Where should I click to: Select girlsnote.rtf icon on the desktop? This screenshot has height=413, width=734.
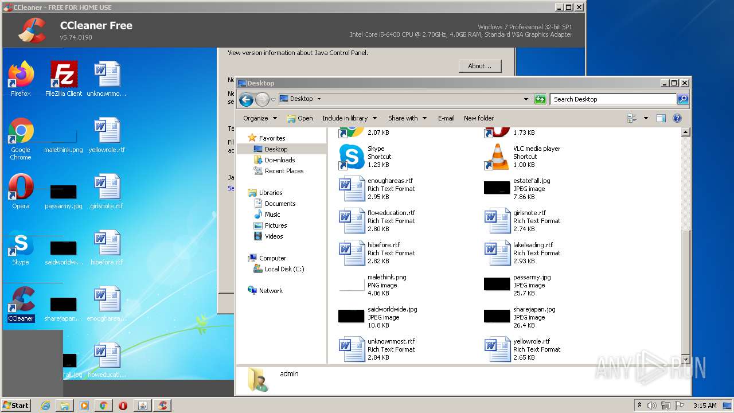(107, 191)
